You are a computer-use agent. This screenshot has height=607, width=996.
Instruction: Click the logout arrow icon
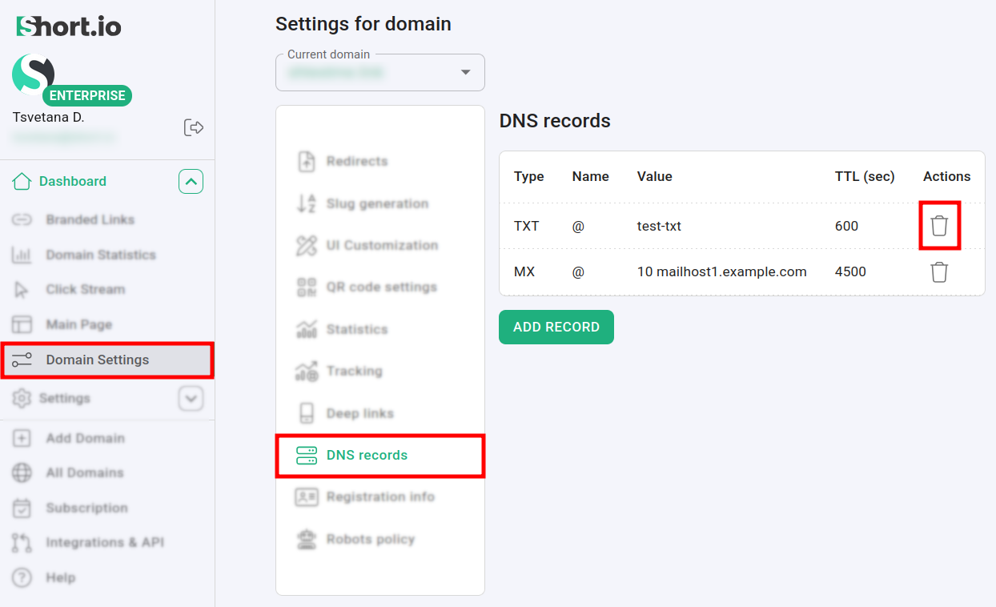tap(194, 127)
